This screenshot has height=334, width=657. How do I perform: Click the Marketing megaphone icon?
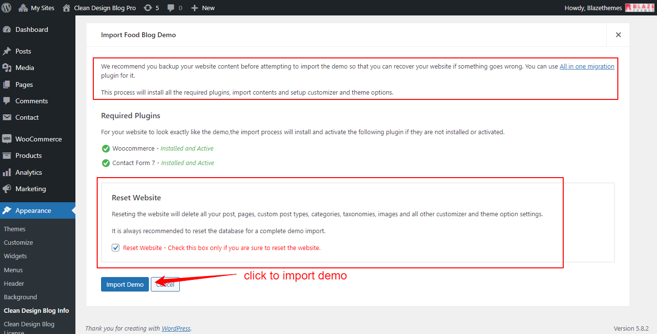7,189
